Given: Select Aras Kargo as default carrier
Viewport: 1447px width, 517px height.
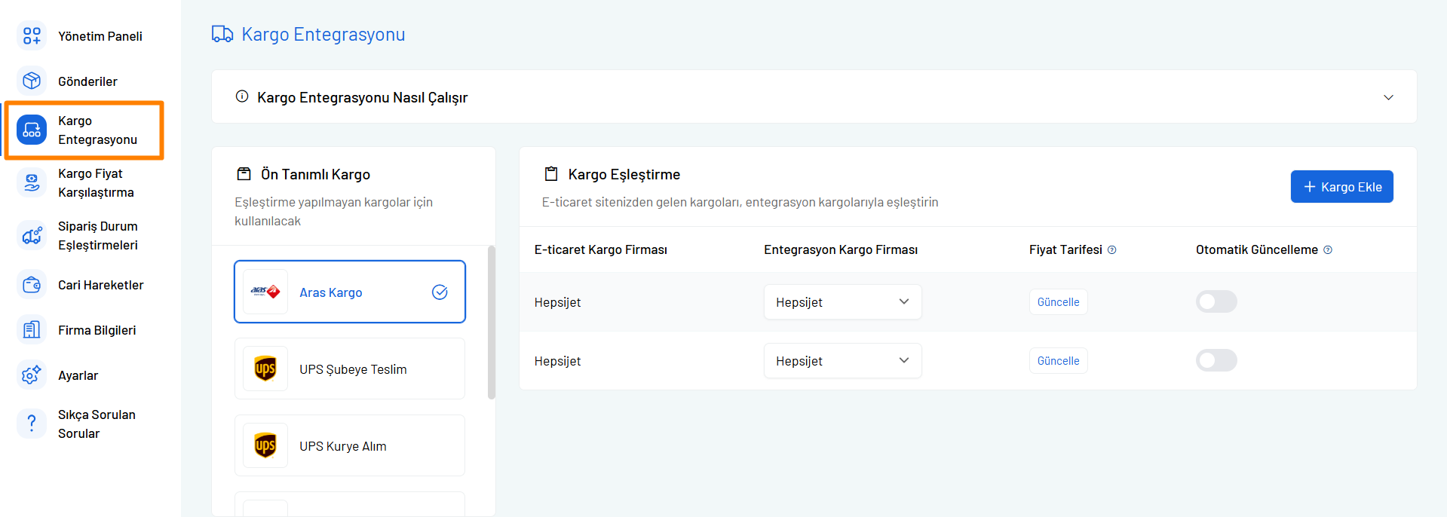Looking at the screenshot, I should [x=349, y=292].
